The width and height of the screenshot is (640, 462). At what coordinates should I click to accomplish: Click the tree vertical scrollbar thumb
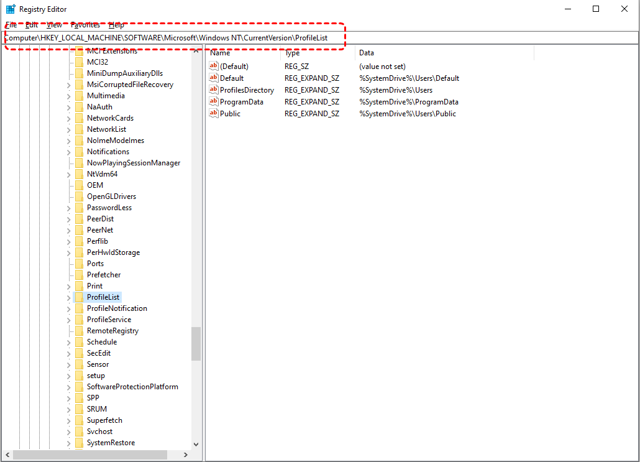click(x=196, y=343)
